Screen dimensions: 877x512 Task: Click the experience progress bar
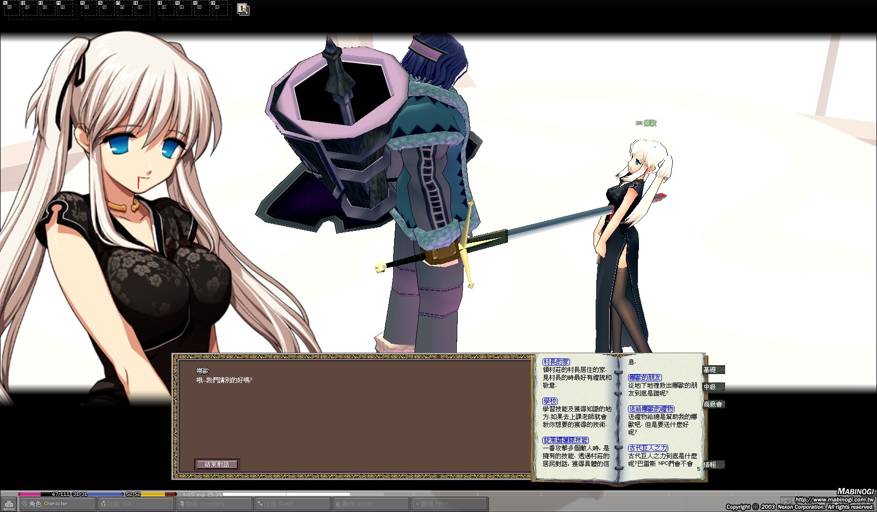[x=286, y=494]
